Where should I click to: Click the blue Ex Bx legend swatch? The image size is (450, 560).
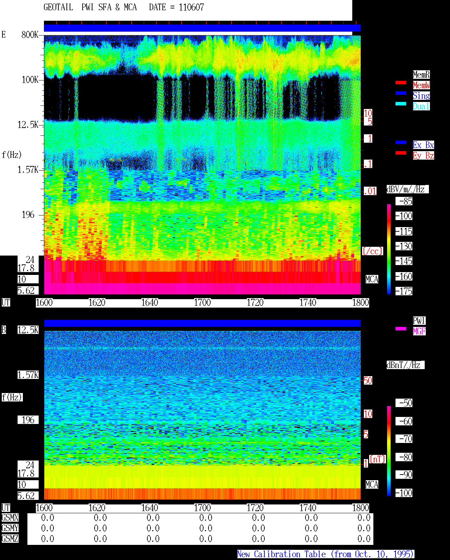click(401, 142)
